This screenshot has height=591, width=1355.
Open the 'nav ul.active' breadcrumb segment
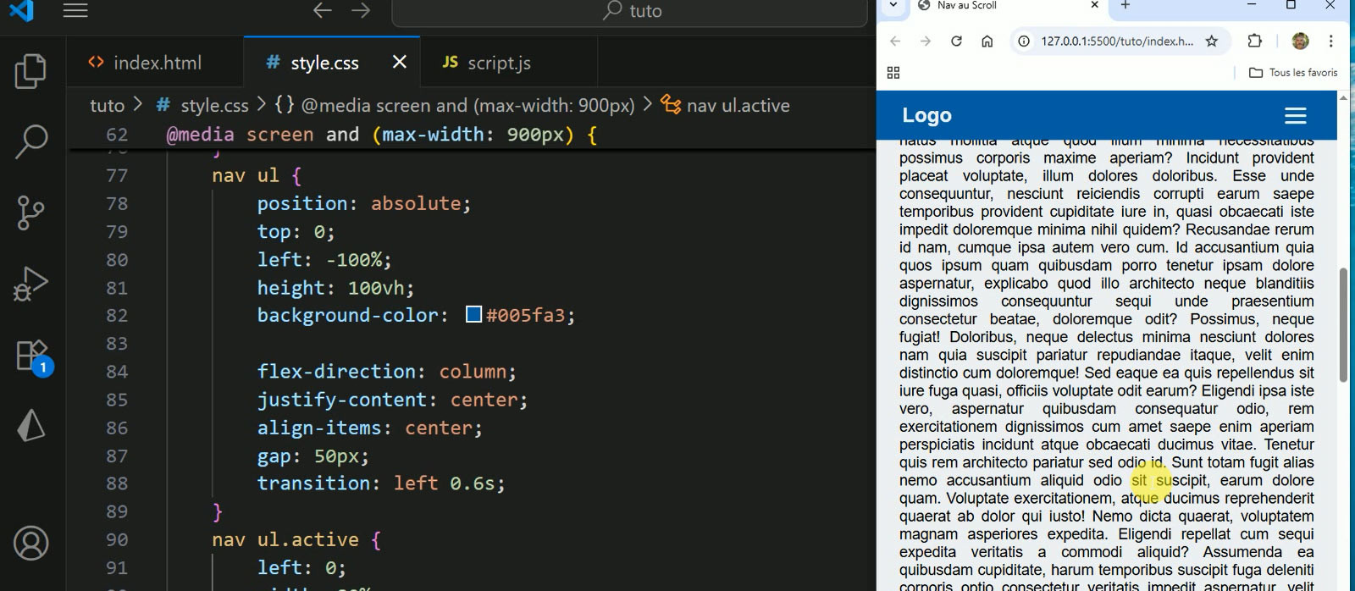726,105
